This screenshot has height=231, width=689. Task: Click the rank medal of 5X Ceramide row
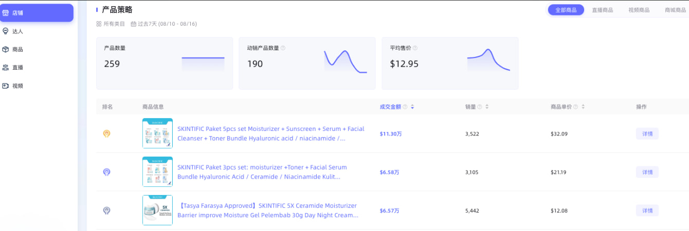106,210
